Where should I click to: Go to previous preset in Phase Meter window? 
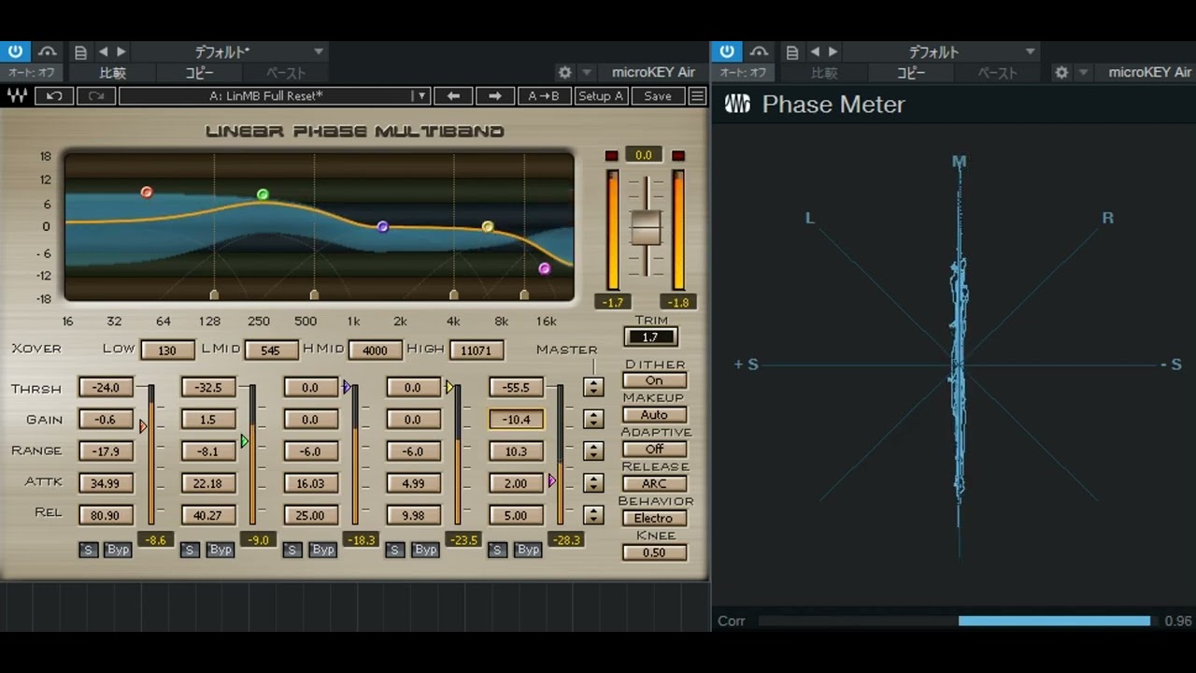815,52
